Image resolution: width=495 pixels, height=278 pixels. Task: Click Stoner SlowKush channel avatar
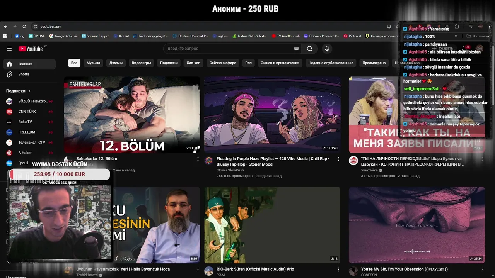coord(209,161)
